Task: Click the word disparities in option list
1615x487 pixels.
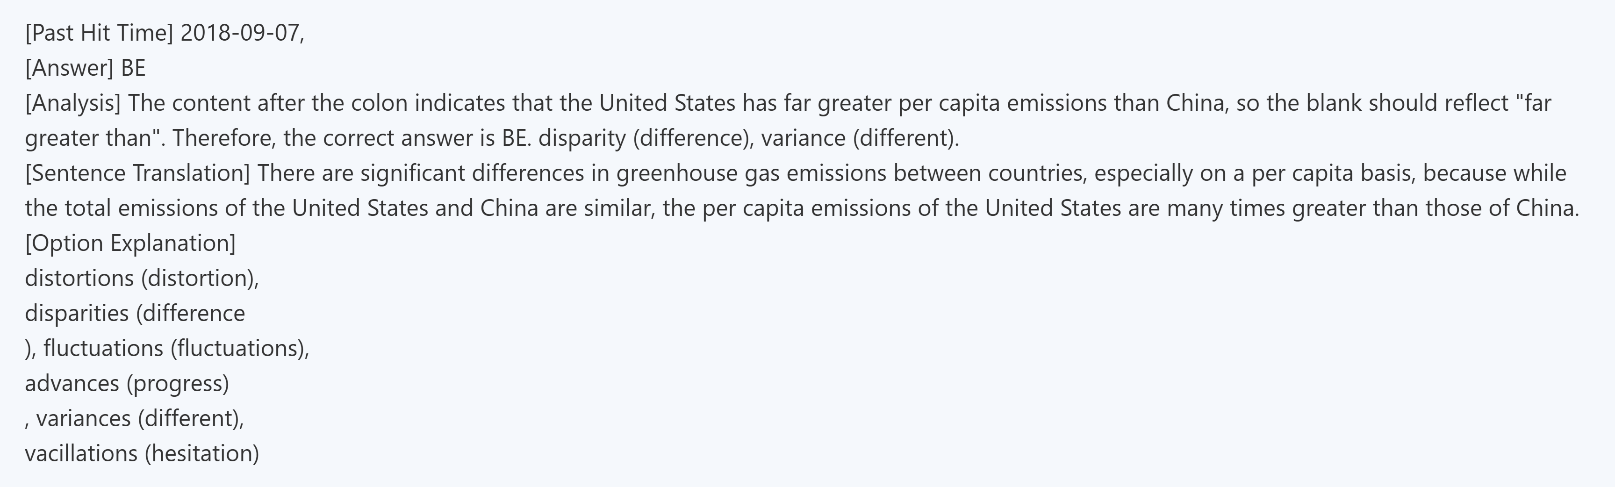Action: point(77,314)
